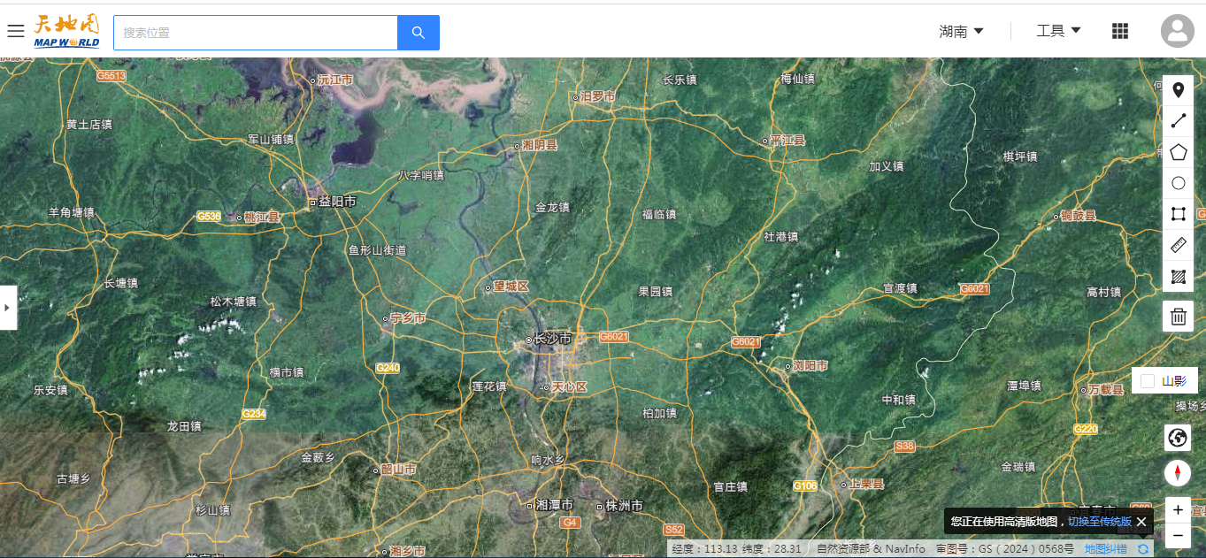Click the 龙田镇 town label
Image resolution: width=1206 pixels, height=558 pixels.
coord(184,426)
